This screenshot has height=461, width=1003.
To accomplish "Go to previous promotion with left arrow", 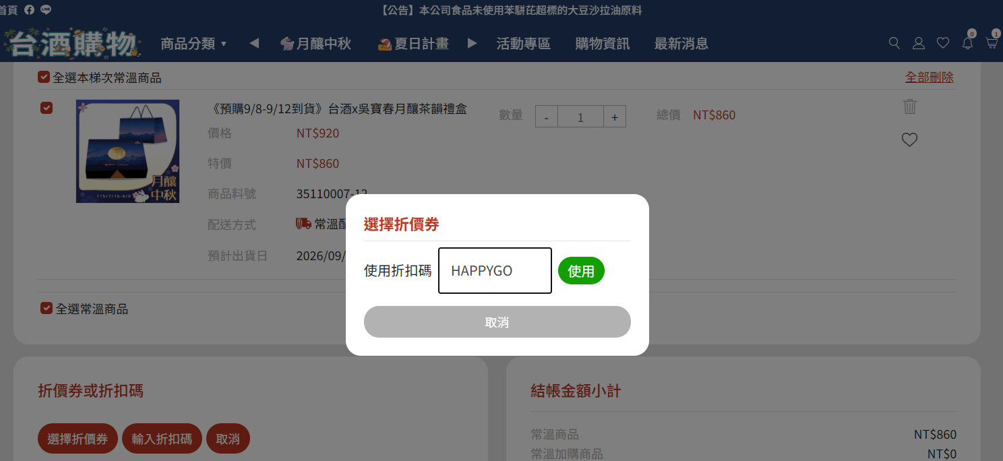I will 254,43.
